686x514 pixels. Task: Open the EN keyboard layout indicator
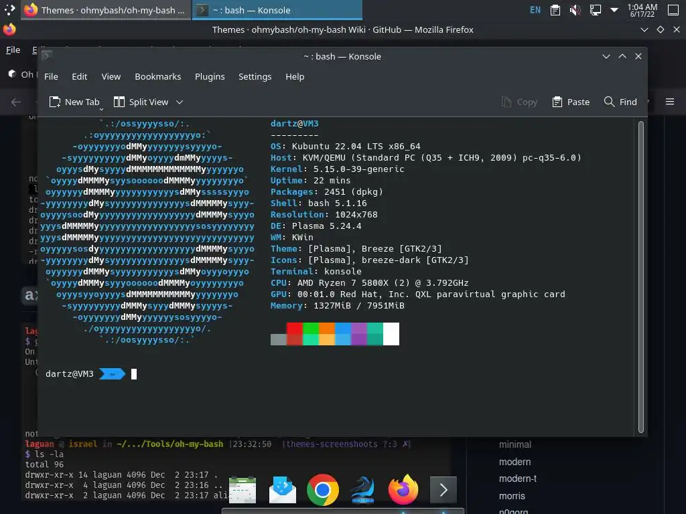535,9
